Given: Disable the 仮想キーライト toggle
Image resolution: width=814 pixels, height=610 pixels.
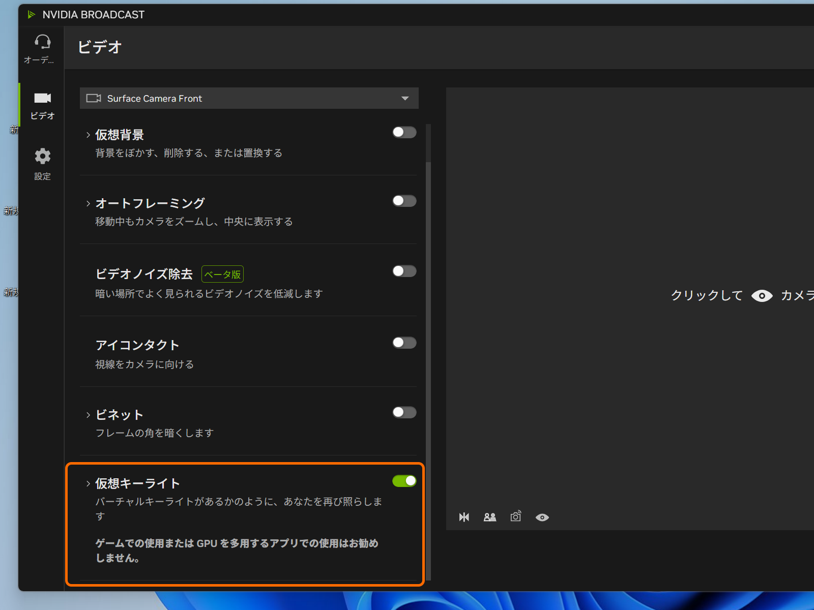Looking at the screenshot, I should [404, 481].
